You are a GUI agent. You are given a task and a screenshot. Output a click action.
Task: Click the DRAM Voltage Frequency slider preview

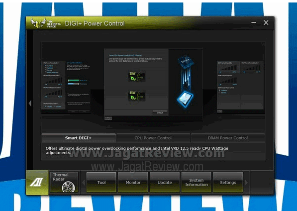228,82
